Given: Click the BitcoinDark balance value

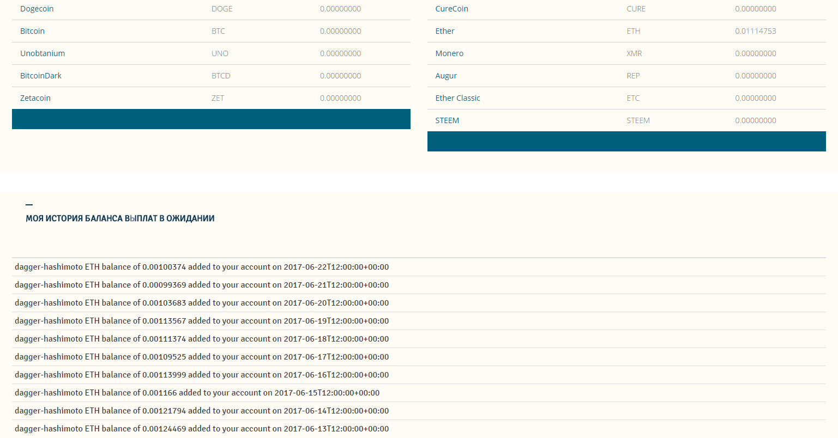Looking at the screenshot, I should (340, 76).
